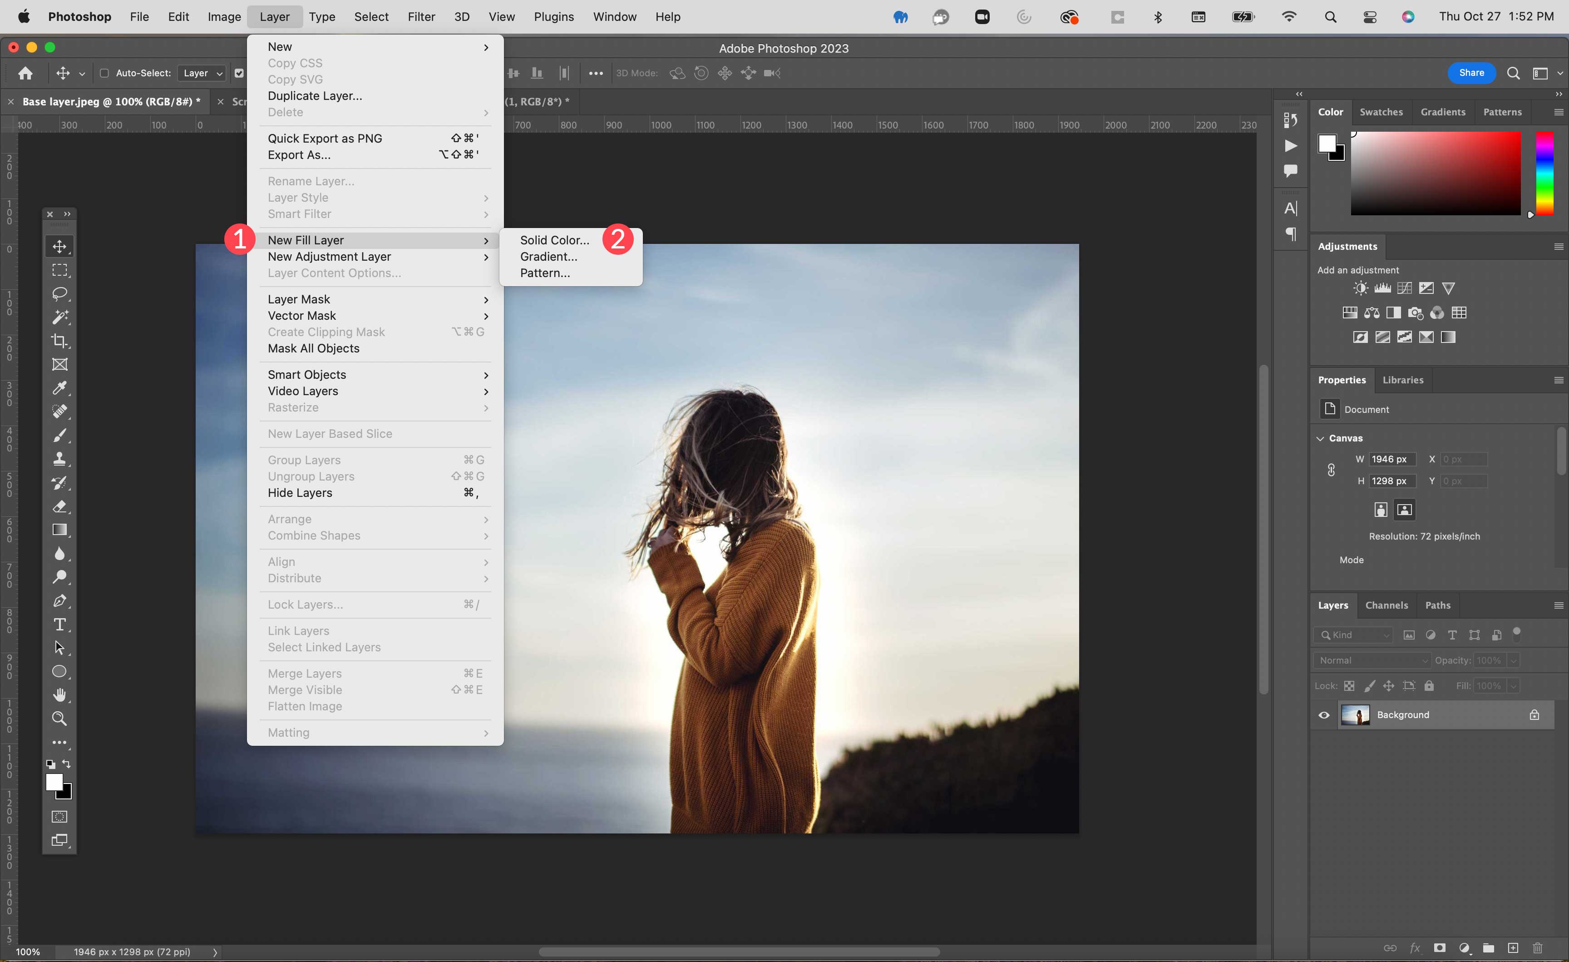This screenshot has width=1569, height=962.
Task: Click Gradient option in fill submenu
Action: 548,256
